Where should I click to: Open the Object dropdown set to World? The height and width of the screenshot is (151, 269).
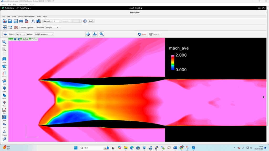click(21, 34)
